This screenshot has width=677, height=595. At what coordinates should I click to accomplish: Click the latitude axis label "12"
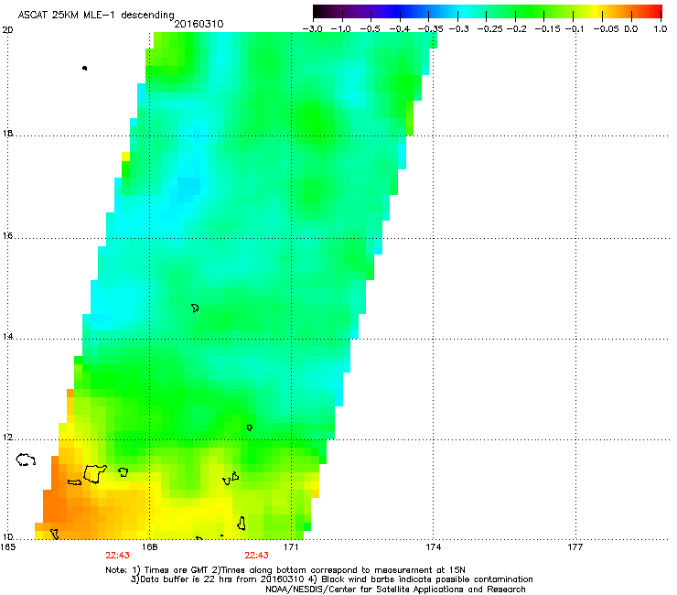pos(7,438)
